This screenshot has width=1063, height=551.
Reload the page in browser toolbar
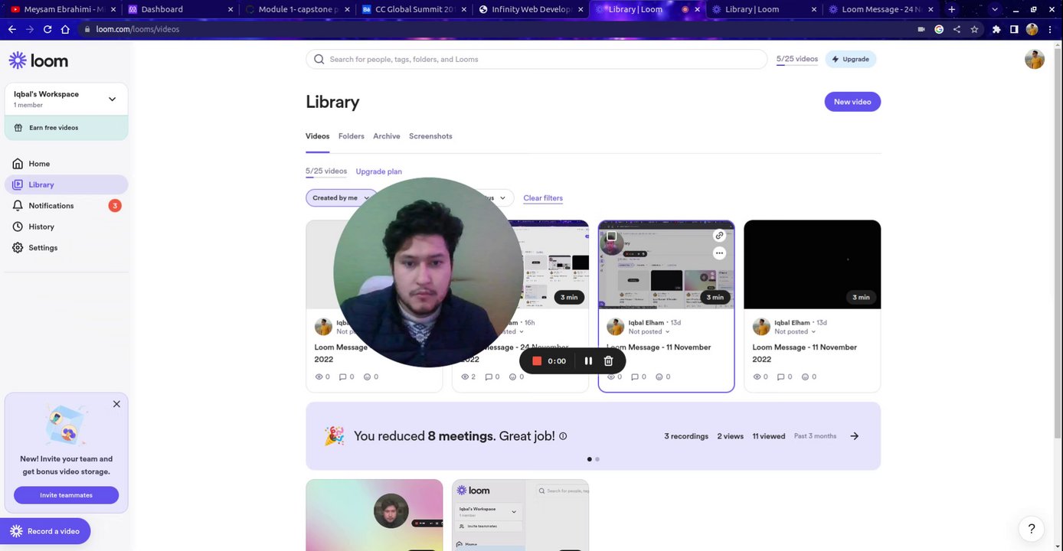47,29
